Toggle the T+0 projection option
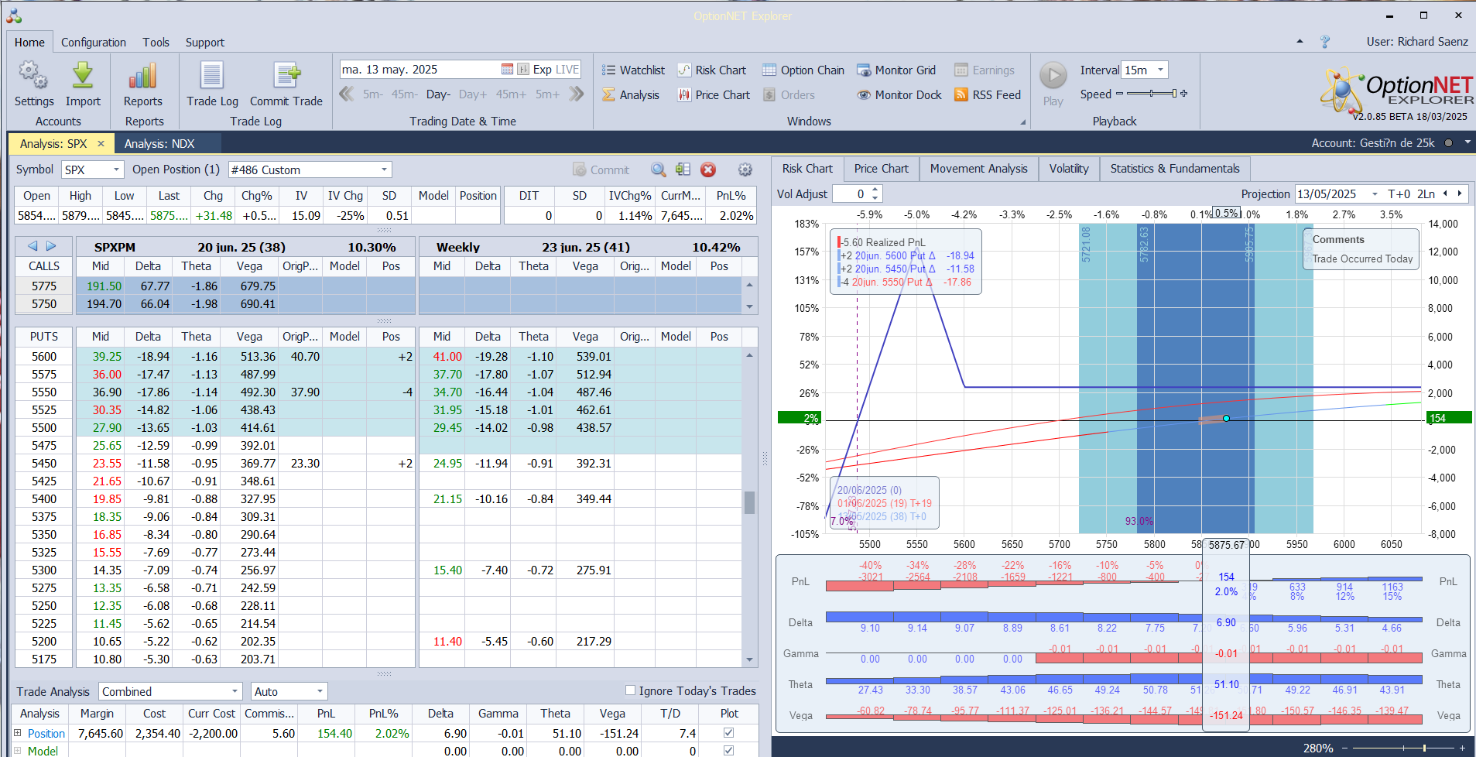 [x=1399, y=194]
